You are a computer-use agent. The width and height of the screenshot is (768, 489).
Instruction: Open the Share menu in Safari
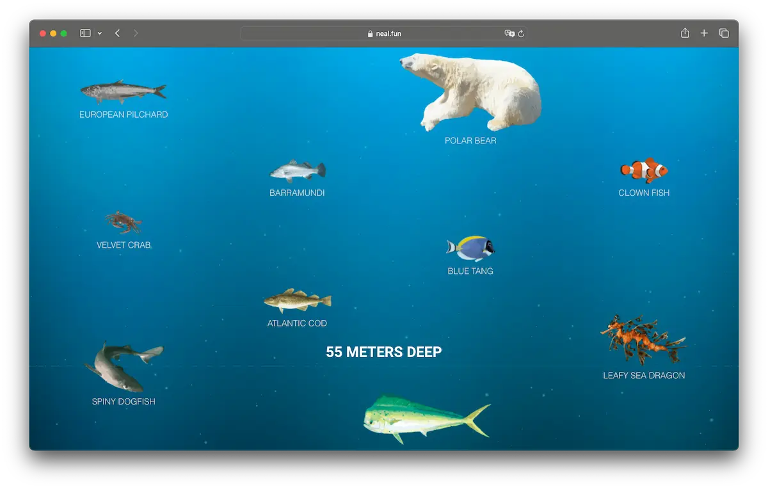[685, 33]
